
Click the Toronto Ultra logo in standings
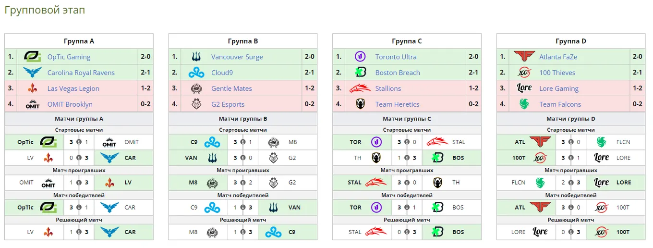point(361,57)
